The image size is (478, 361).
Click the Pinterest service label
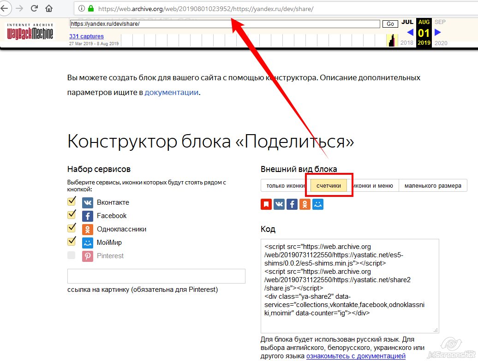[x=110, y=256]
